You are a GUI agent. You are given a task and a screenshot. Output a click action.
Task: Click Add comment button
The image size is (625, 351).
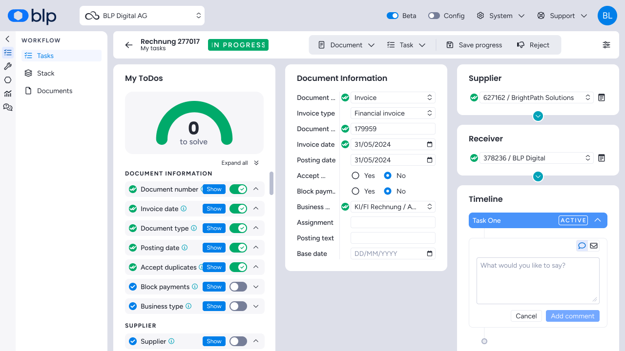click(x=573, y=316)
